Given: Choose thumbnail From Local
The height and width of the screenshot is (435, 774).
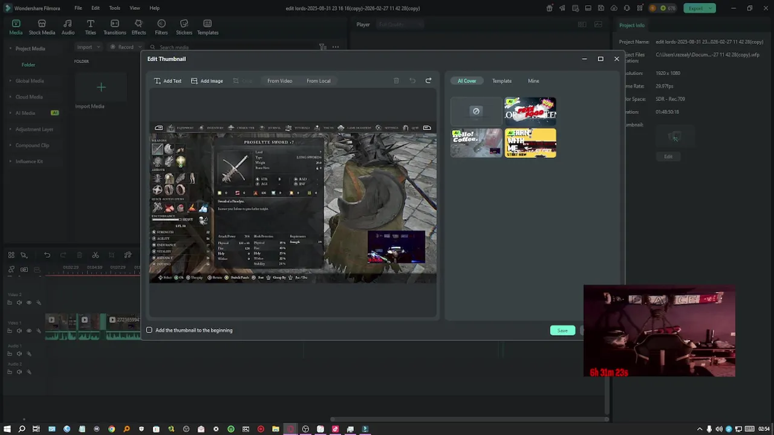Looking at the screenshot, I should point(318,81).
